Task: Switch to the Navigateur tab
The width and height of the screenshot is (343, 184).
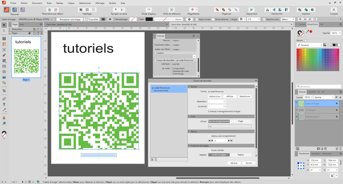Action: [x=316, y=154]
